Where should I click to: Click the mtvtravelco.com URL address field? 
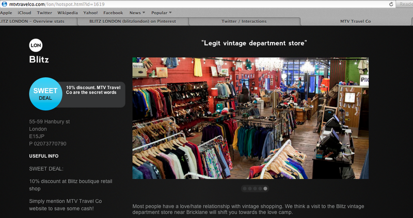(x=198, y=4)
